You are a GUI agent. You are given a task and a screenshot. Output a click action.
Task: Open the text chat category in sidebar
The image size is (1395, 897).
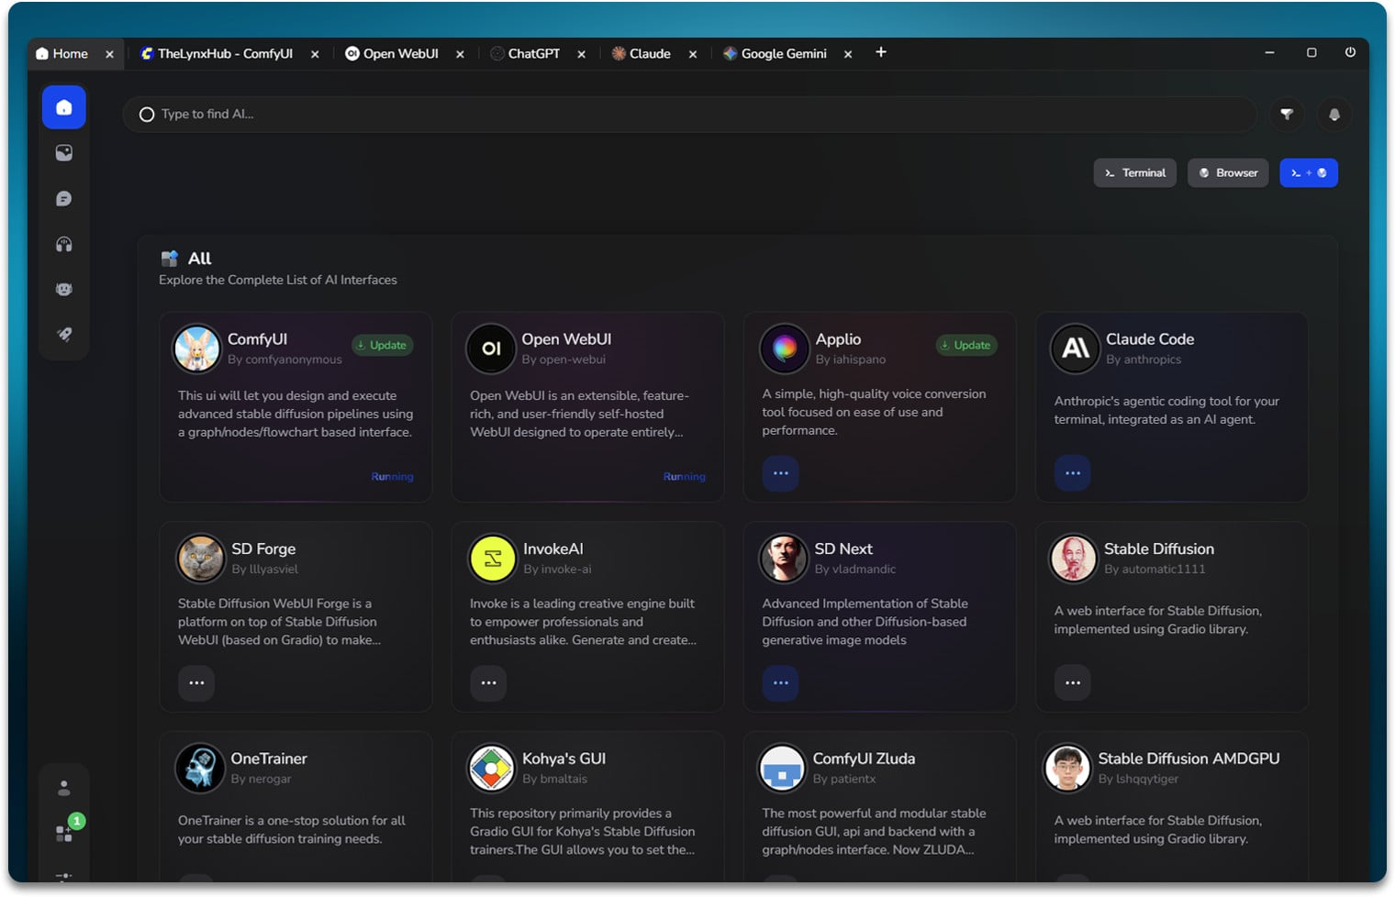(x=63, y=199)
